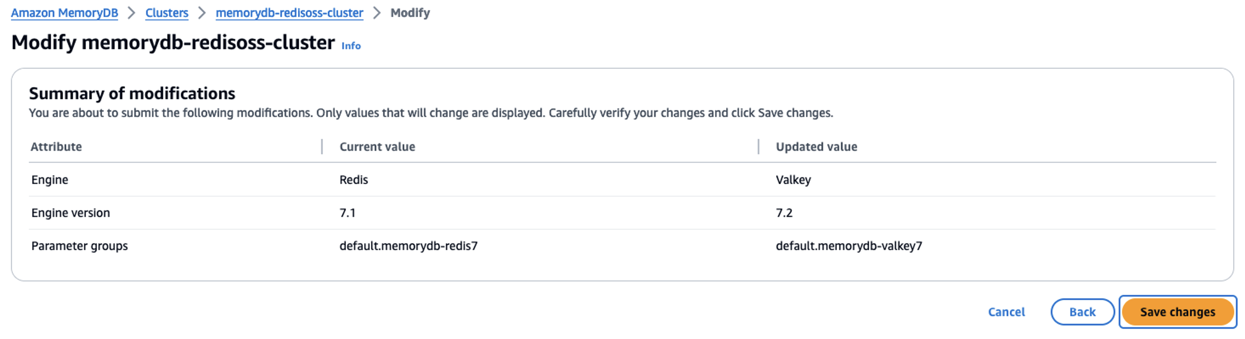1245x339 pixels.
Task: Select the Engine version attribute cell
Action: 71,213
